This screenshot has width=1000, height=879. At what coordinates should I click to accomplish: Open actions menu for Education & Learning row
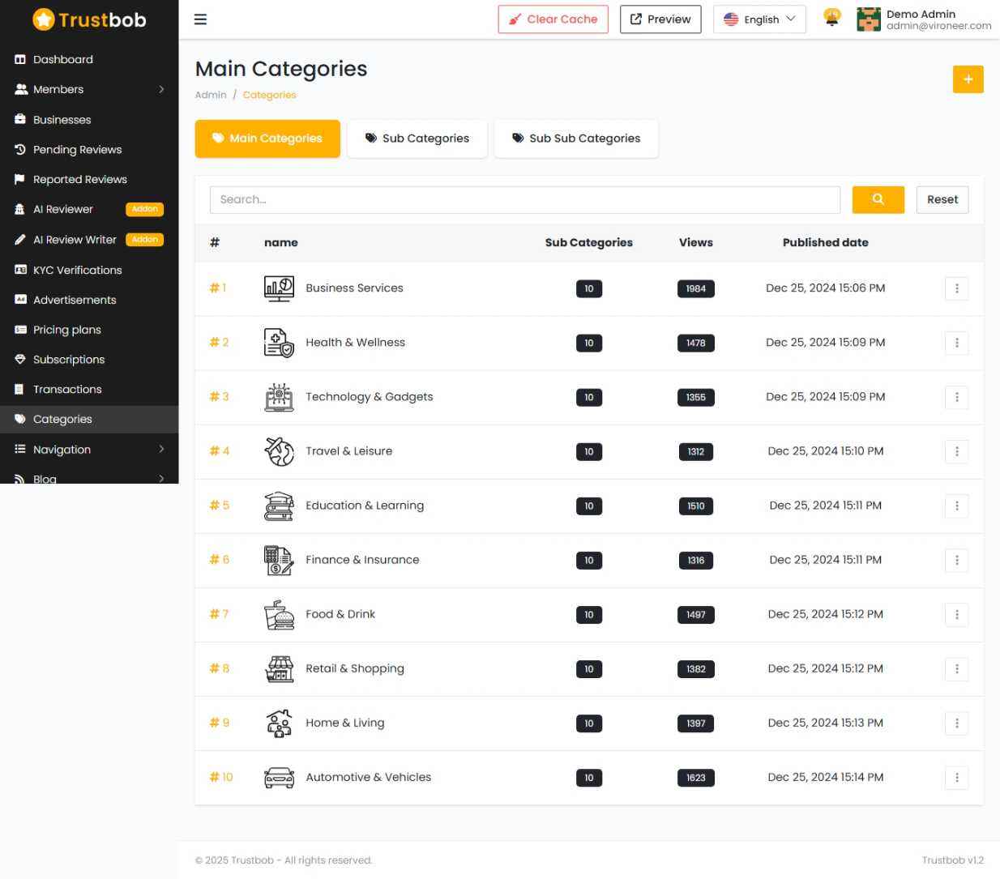click(956, 506)
